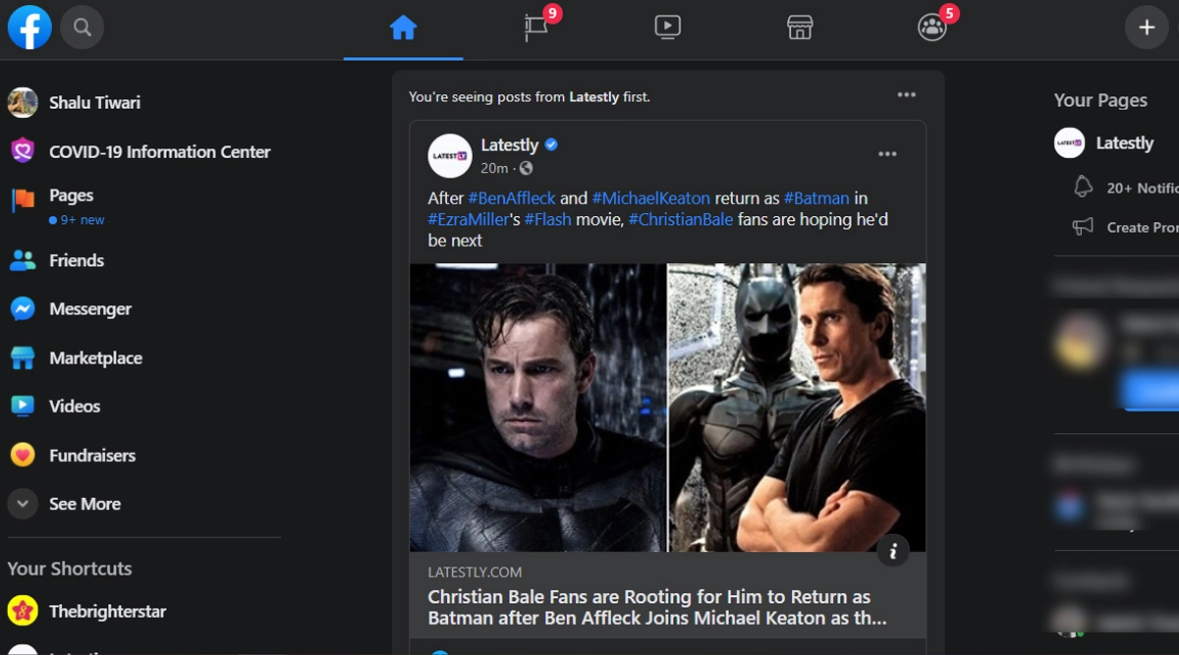Viewport: 1179px width, 655px height.
Task: Click the Facebook logo icon
Action: 29,28
